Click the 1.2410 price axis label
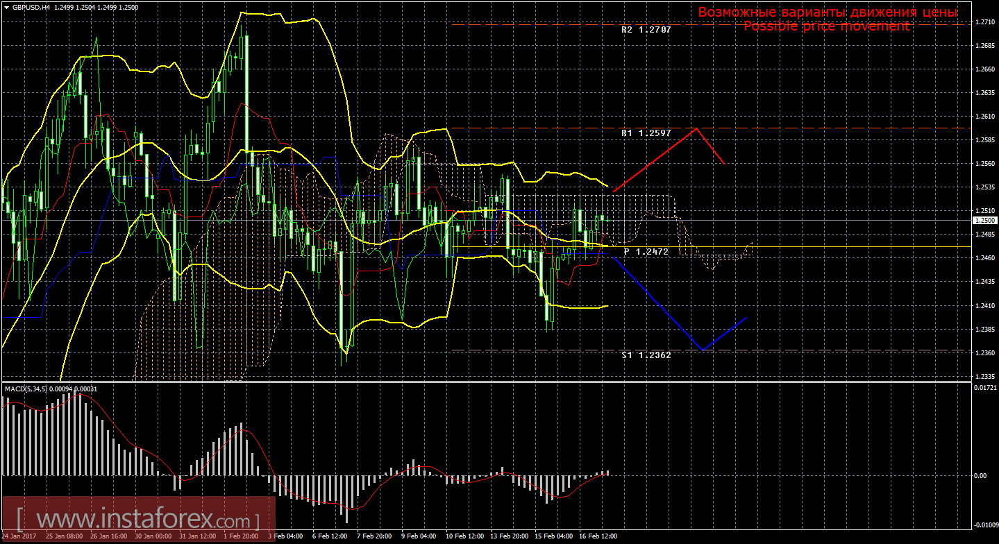 coord(984,305)
